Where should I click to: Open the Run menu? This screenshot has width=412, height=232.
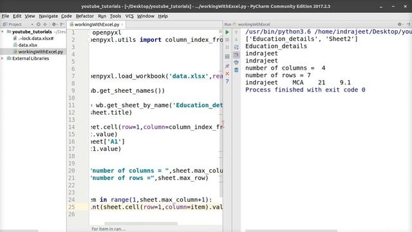pos(102,16)
